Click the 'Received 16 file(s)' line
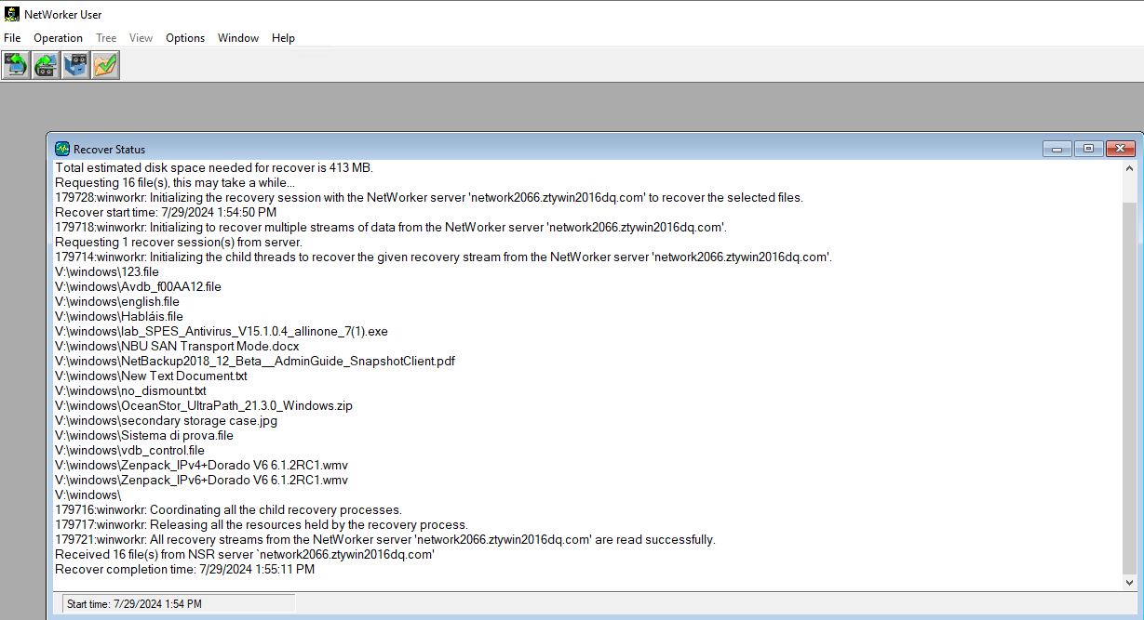The width and height of the screenshot is (1144, 620). (245, 555)
